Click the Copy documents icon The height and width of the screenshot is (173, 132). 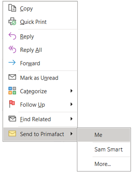(x=12, y=8)
